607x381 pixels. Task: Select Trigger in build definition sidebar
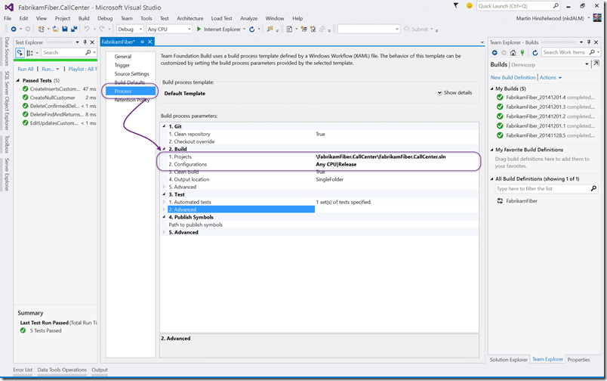click(122, 65)
